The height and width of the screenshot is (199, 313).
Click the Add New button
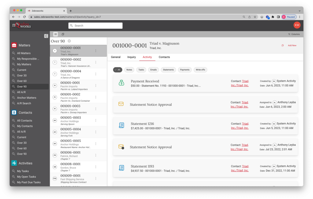[x=292, y=46]
